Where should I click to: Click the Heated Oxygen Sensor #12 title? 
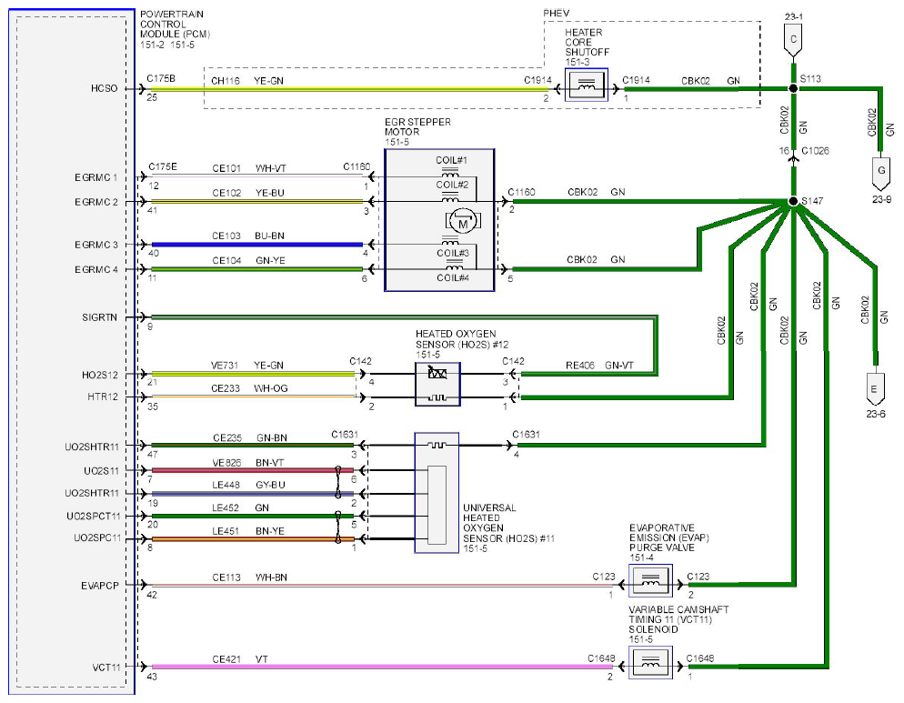click(462, 339)
